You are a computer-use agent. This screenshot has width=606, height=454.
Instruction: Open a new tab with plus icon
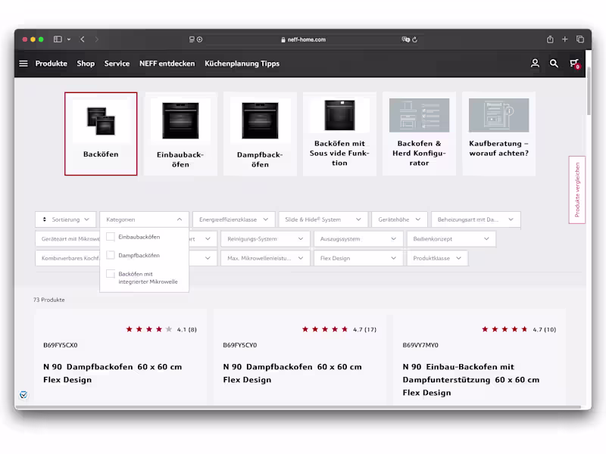pos(564,39)
